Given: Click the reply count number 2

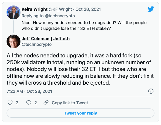Looking at the screenshot, I should tap(35, 103).
